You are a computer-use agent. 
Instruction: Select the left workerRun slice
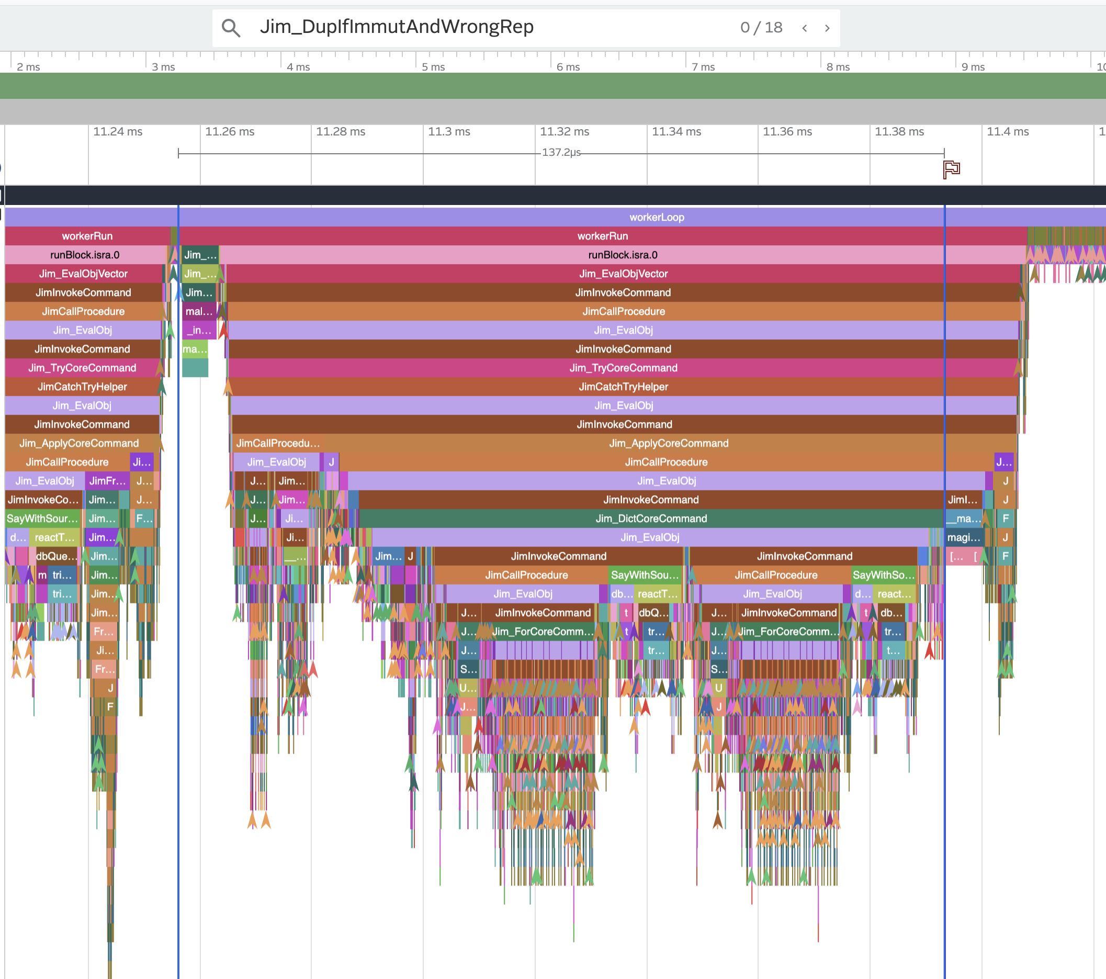pyautogui.click(x=88, y=236)
